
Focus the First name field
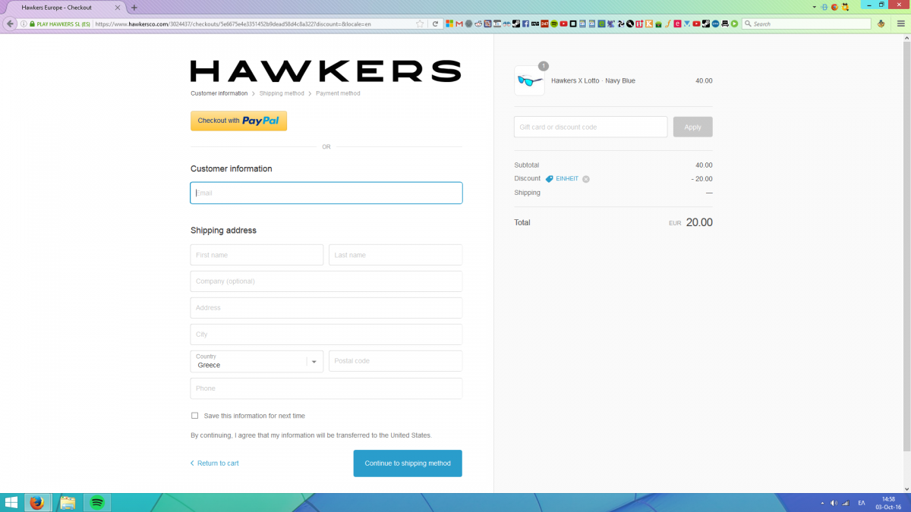[x=257, y=255]
